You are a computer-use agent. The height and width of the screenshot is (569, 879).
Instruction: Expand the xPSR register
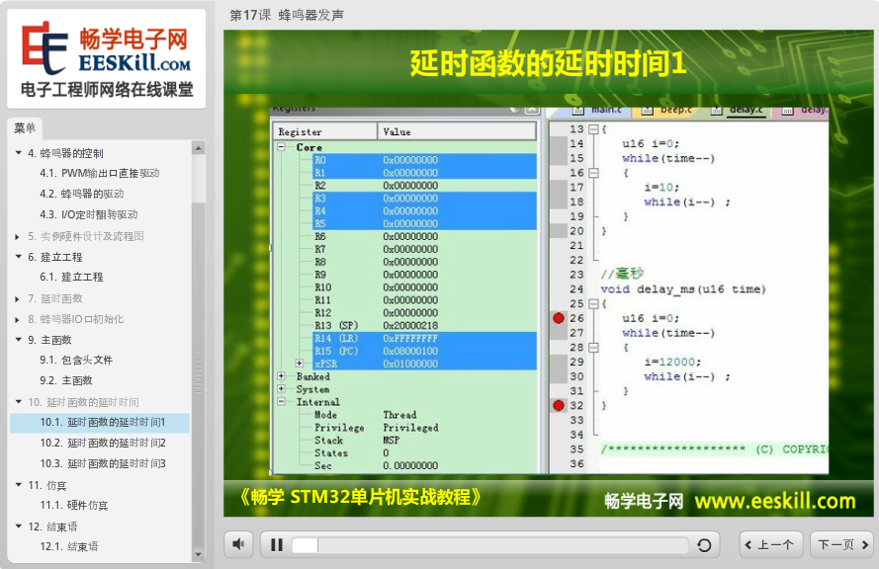(300, 364)
